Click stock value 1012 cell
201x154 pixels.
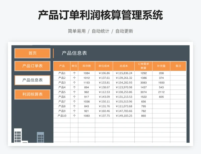87,78
